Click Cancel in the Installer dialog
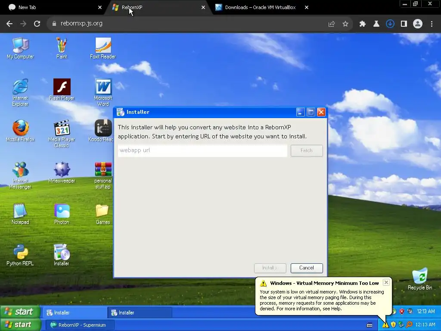Screen dimensions: 441x331 [307, 268]
